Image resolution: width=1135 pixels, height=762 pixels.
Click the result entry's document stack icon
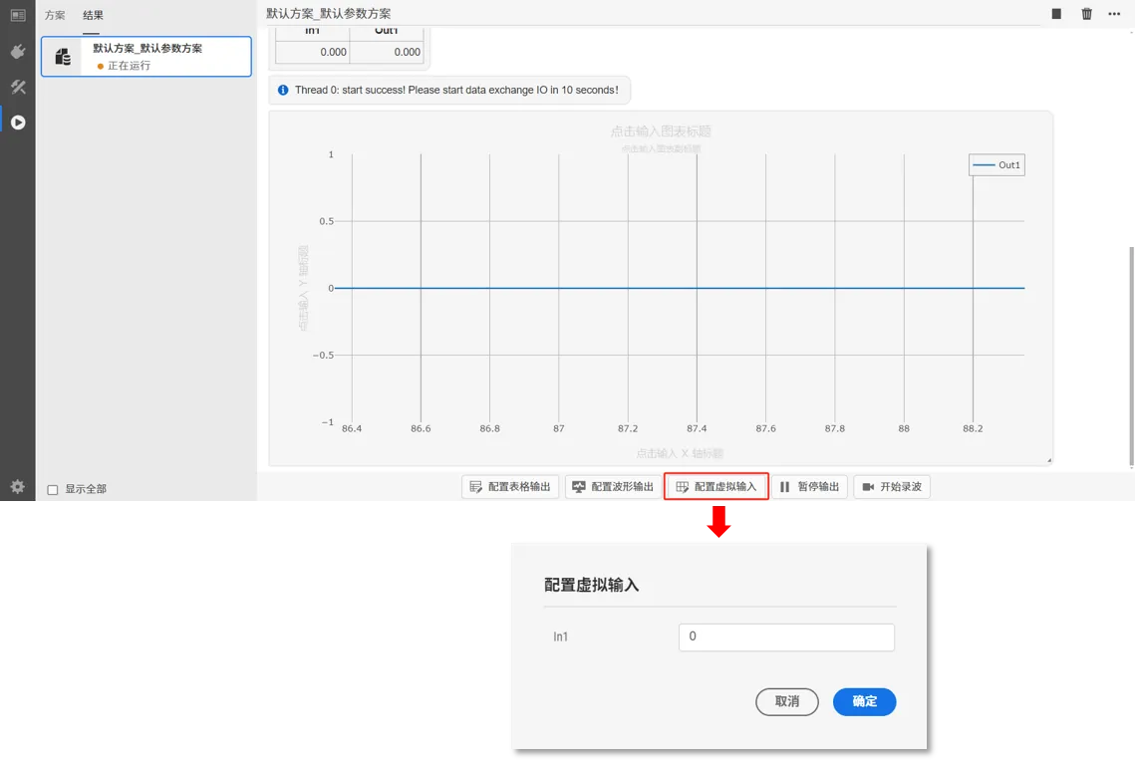(x=63, y=57)
